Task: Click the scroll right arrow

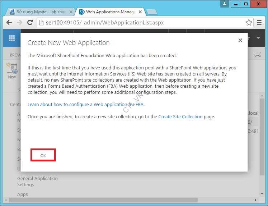Action: pyautogui.click(x=256, y=200)
